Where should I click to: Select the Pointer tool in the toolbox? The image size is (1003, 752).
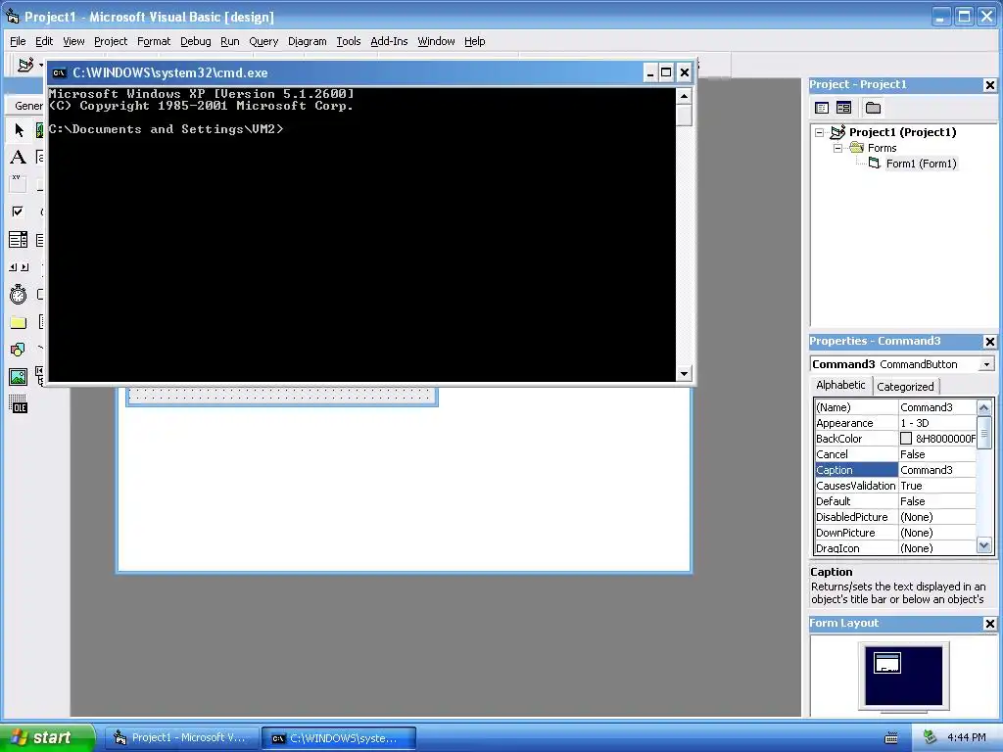19,130
